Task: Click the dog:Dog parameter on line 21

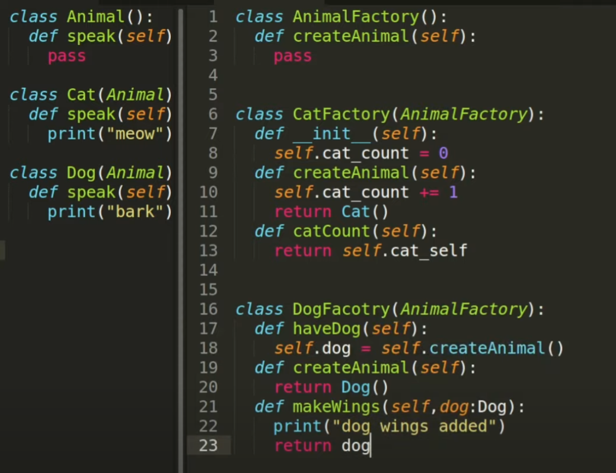Action: point(473,407)
